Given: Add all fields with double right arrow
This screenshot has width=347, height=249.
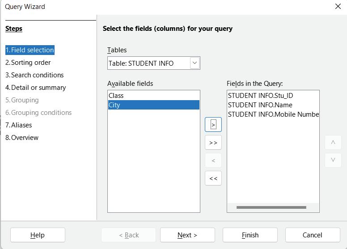Looking at the screenshot, I should pos(213,143).
